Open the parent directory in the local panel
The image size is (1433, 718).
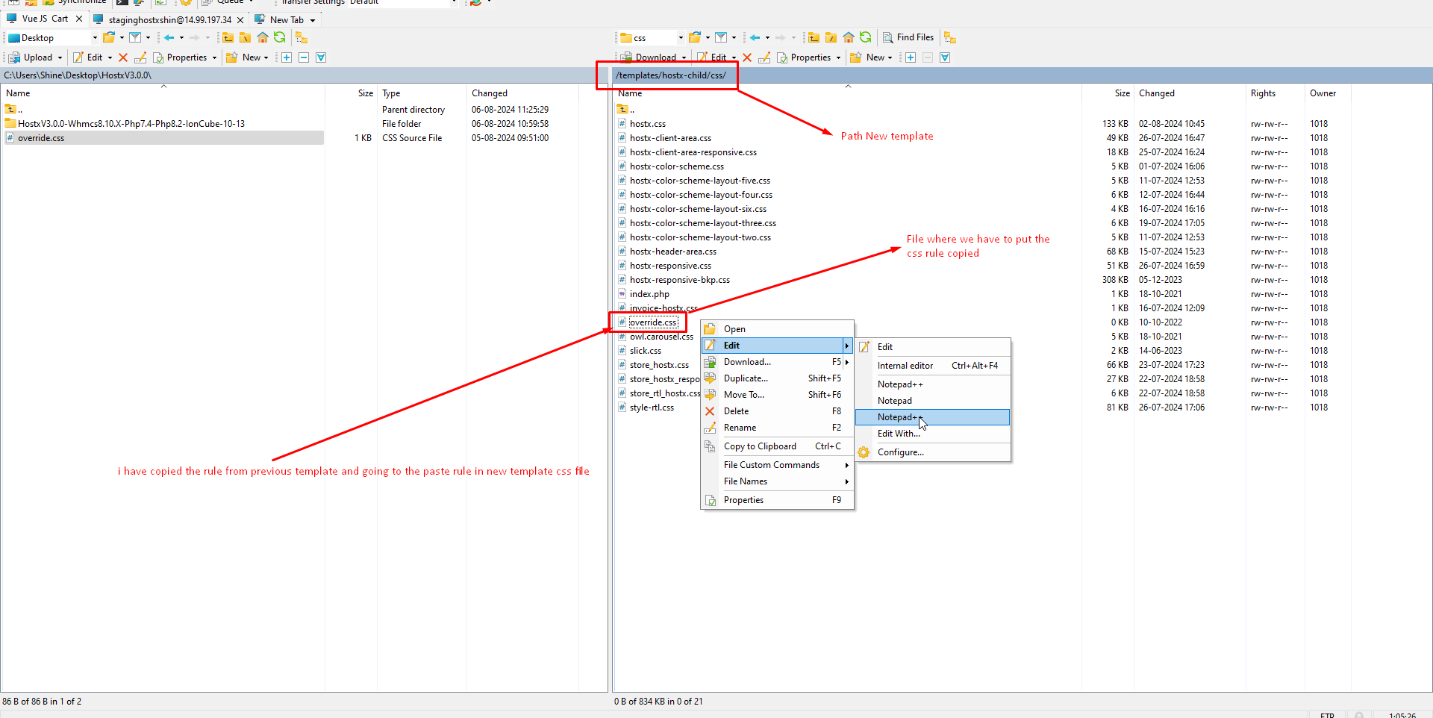coord(228,37)
